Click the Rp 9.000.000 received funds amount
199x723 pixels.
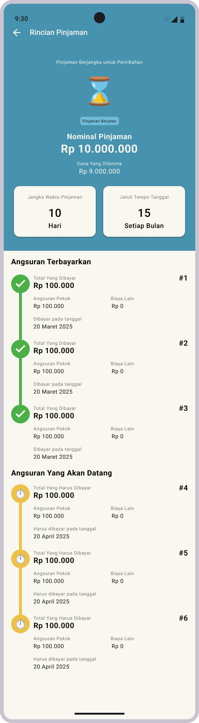pyautogui.click(x=99, y=171)
